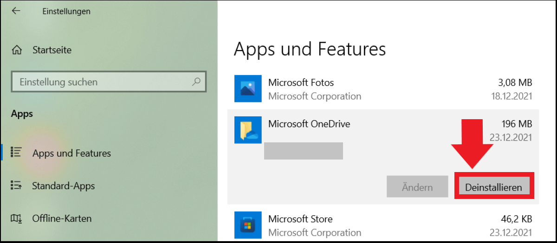This screenshot has height=243, width=557.
Task: Click the back arrow in Einstellungen
Action: pos(16,11)
